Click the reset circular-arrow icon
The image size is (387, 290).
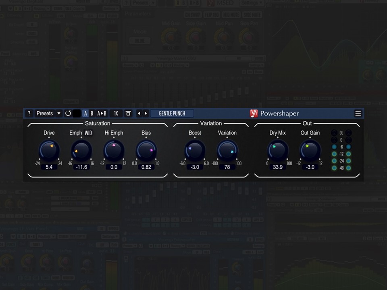[68, 114]
